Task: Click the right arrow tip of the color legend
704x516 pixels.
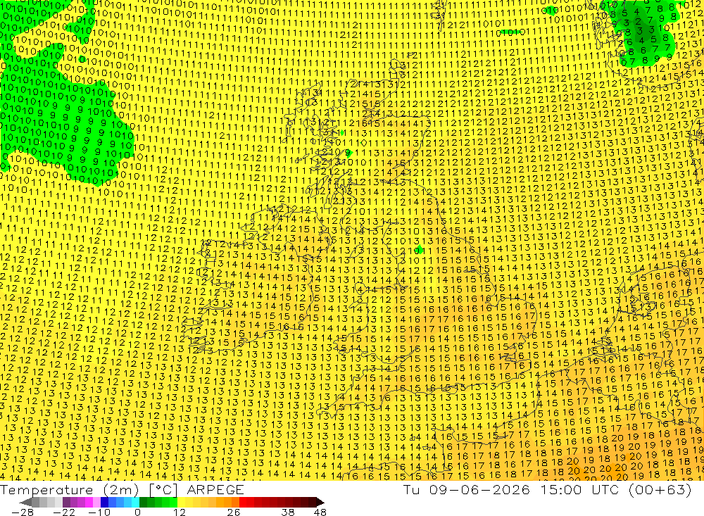Action: click(x=322, y=502)
